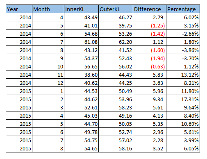Select the red (1.94) difference cell
The height and width of the screenshot is (159, 207).
(150, 58)
